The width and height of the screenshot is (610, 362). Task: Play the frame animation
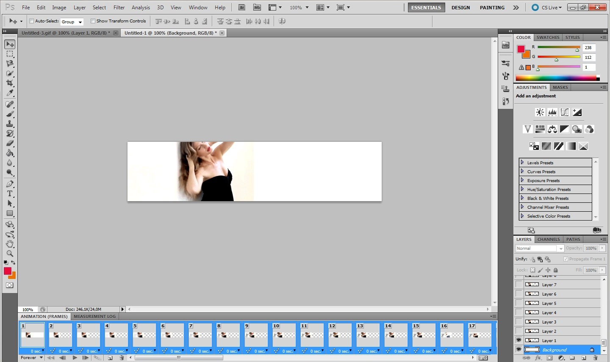[x=75, y=358]
